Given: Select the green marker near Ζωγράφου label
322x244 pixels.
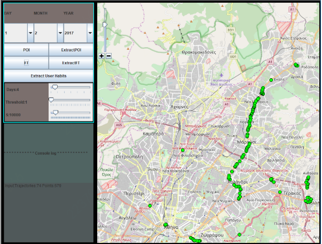Looking at the screenshot, I should point(240,234).
